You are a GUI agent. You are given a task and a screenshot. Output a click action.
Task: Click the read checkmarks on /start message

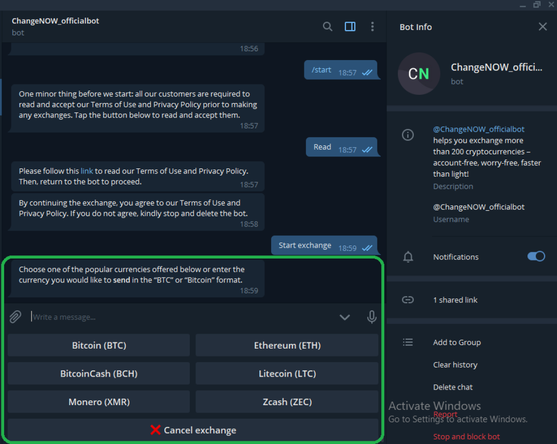tap(367, 73)
